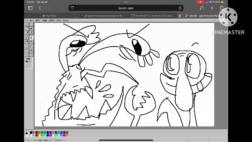Pick the maroon palette swatch

point(37,133)
